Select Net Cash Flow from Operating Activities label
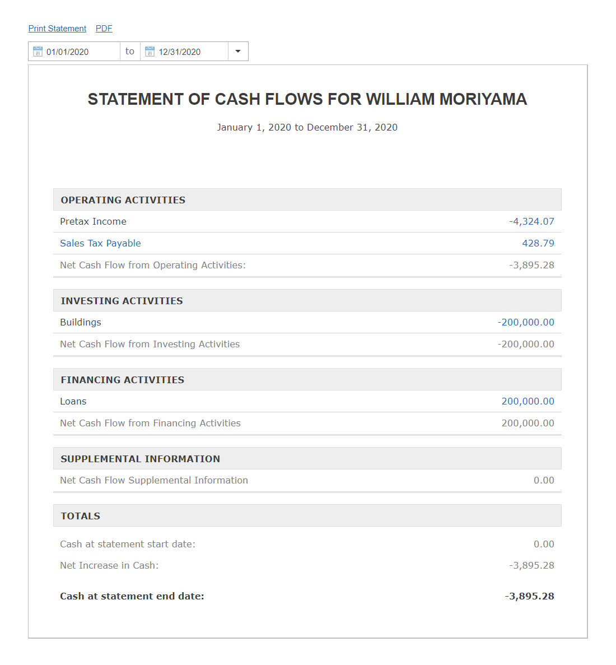The image size is (616, 665). coord(153,265)
